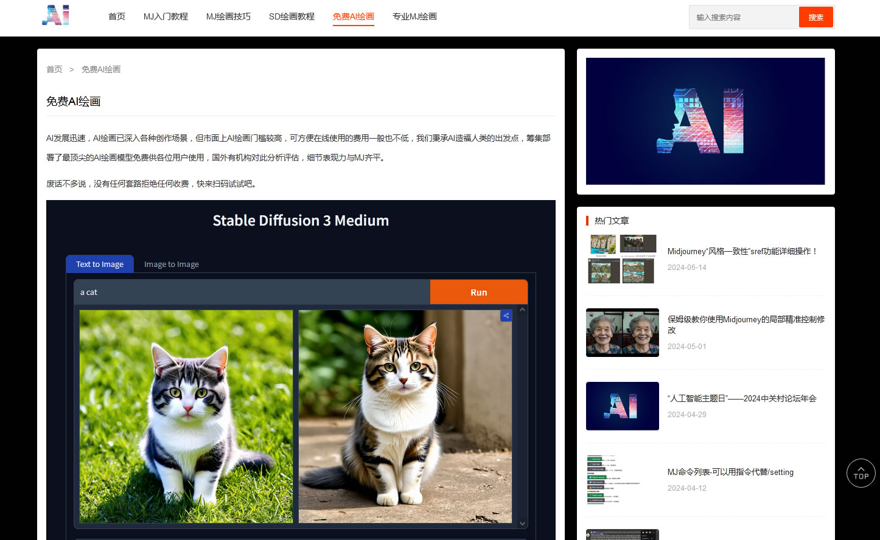Screen dimensions: 880x540
Task: Select generated cat by wall image
Action: [405, 417]
